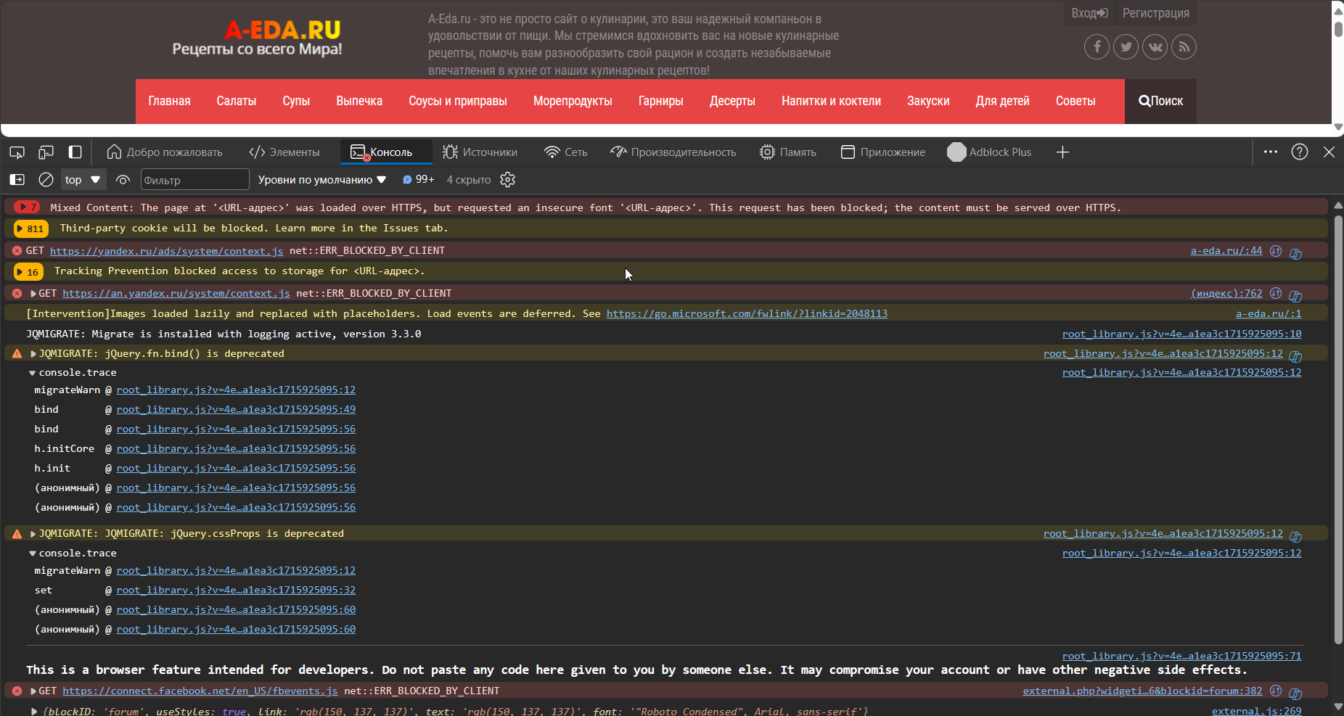Open the Adblock Plus devtools tab
Viewport: 1344px width, 716px height.
click(989, 152)
